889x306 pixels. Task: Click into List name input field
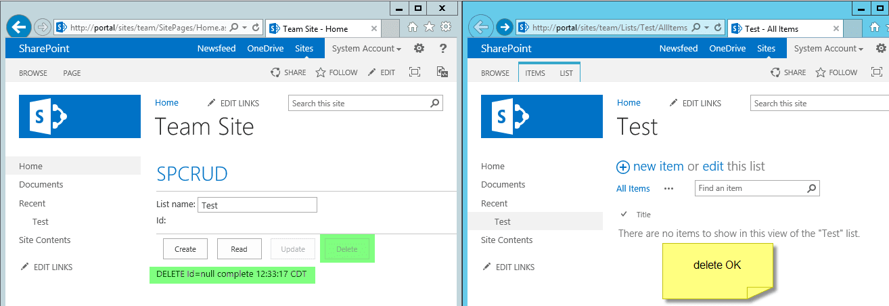(x=257, y=205)
